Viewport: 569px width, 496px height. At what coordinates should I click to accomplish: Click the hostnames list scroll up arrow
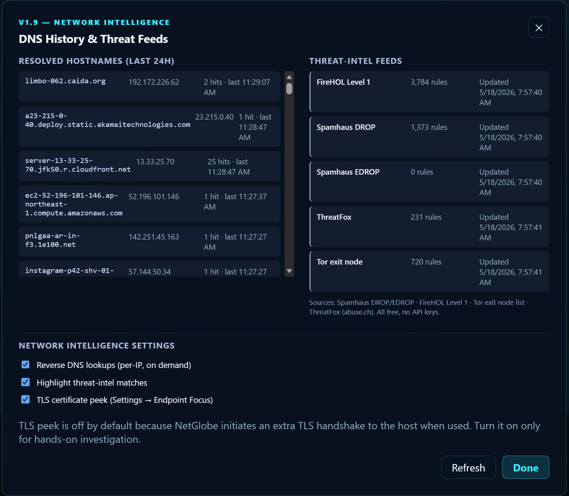pos(289,77)
